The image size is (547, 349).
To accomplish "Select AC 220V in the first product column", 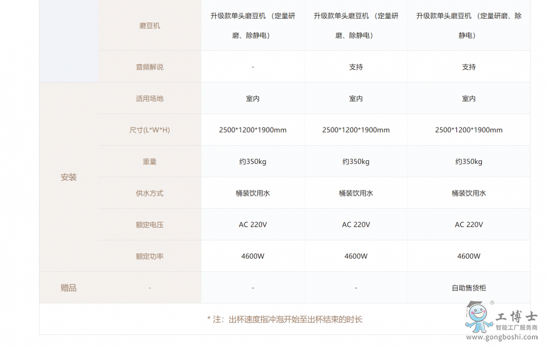I will (253, 225).
